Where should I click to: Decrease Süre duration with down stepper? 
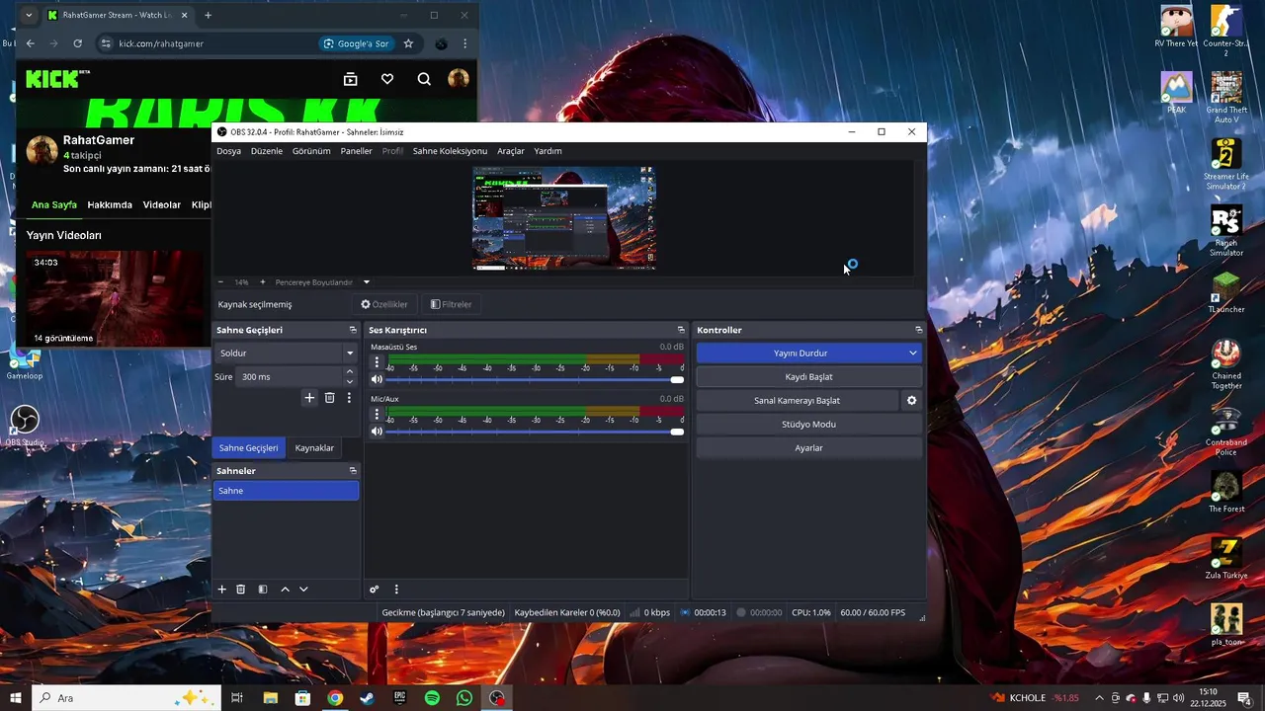[350, 381]
